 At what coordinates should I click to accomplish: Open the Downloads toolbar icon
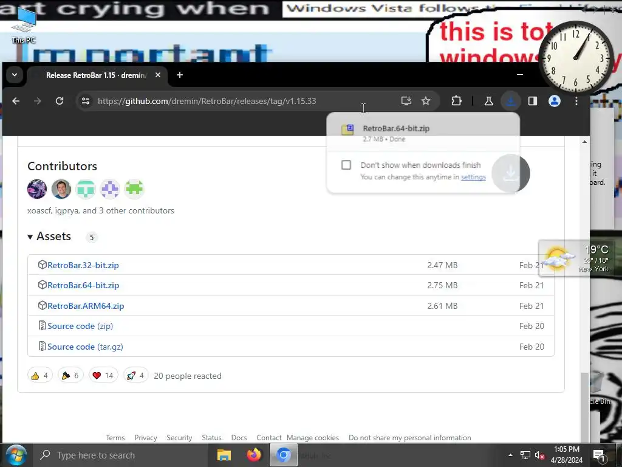[510, 101]
